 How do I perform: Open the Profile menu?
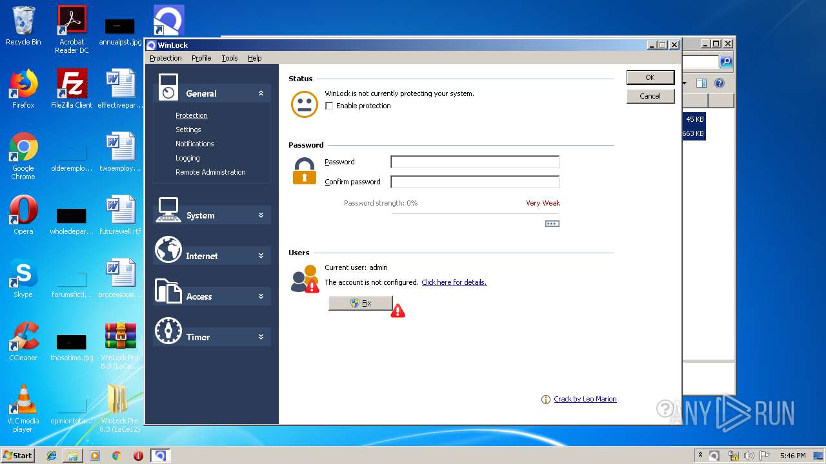[x=201, y=58]
